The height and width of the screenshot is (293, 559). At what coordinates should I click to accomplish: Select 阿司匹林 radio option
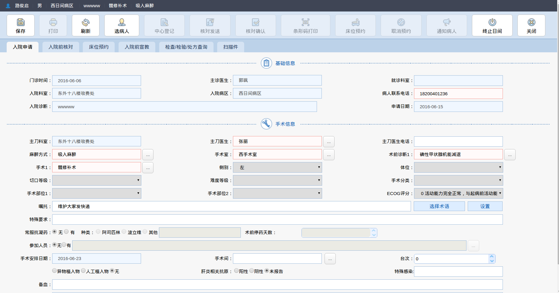(x=98, y=232)
